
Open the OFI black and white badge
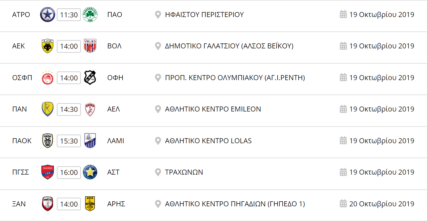90,77
